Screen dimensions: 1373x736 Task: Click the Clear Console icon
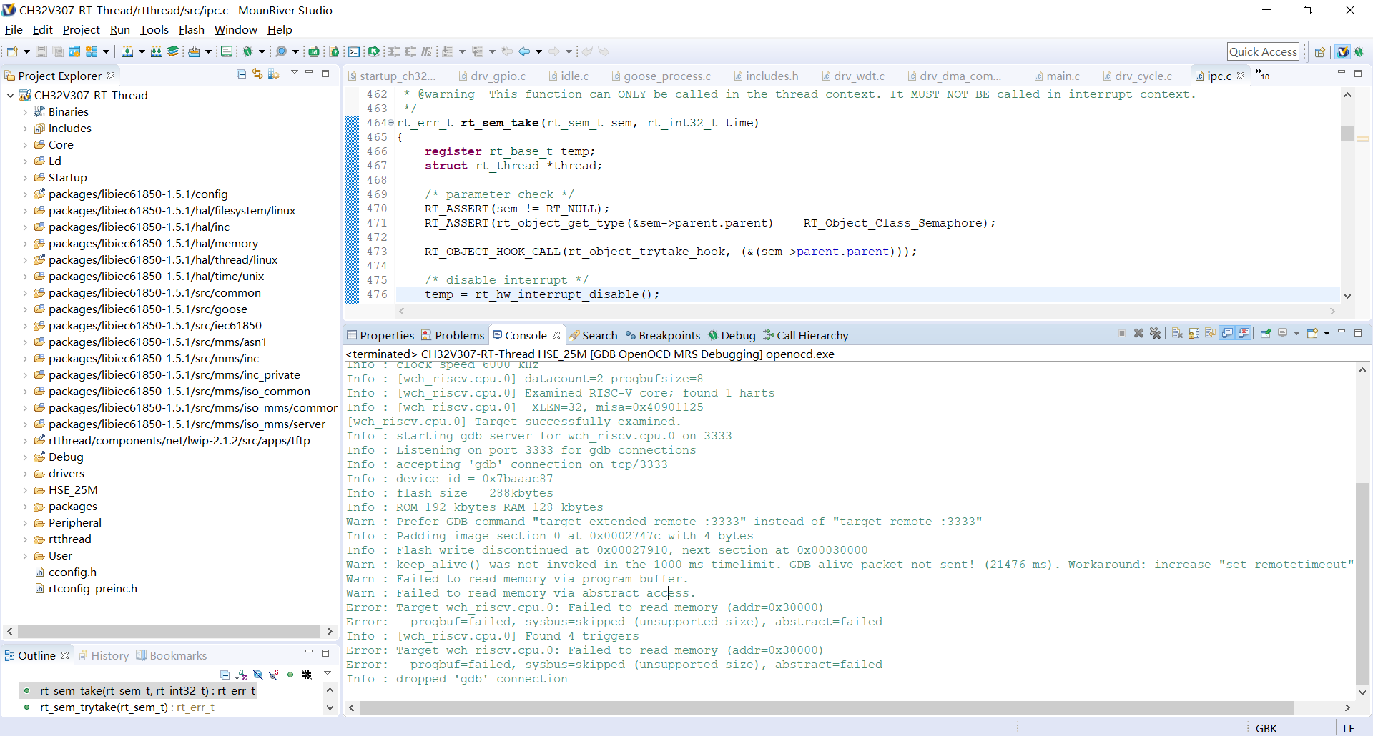pyautogui.click(x=1177, y=334)
